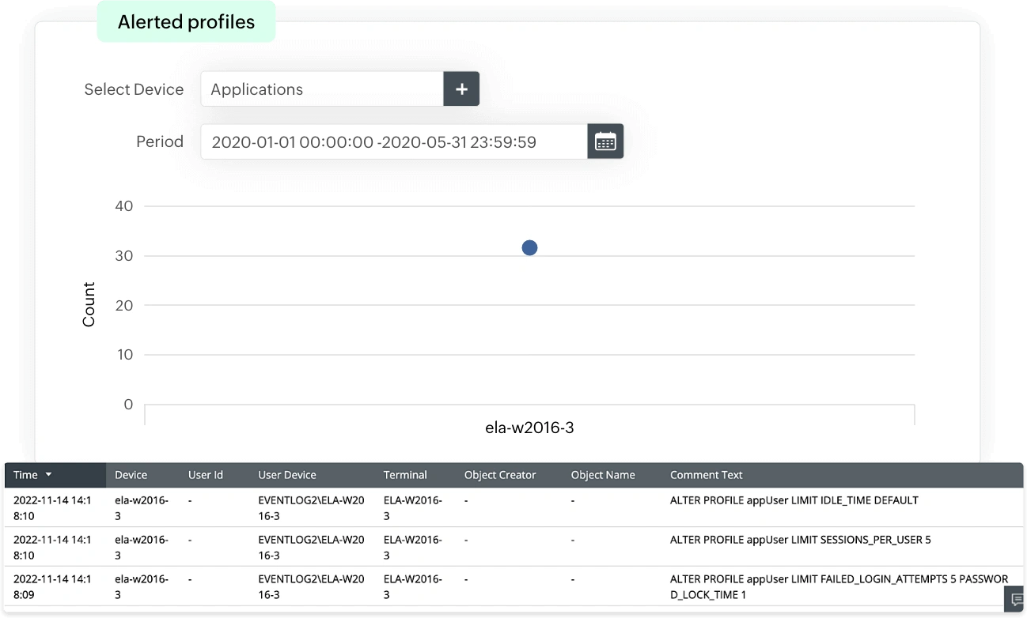
Task: Click the User Device column header
Action: [287, 475]
